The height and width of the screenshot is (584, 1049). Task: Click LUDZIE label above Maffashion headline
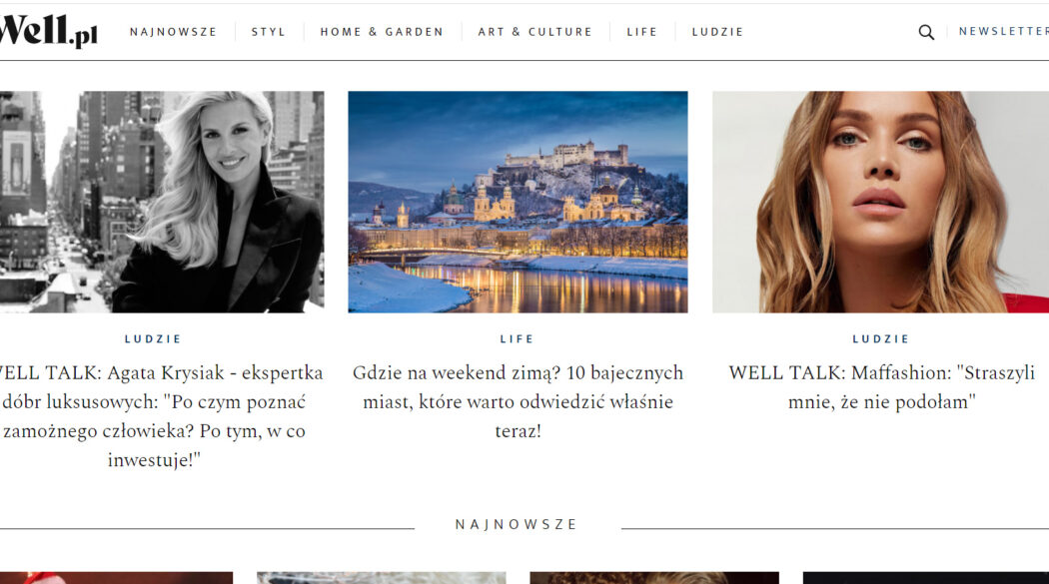[881, 338]
